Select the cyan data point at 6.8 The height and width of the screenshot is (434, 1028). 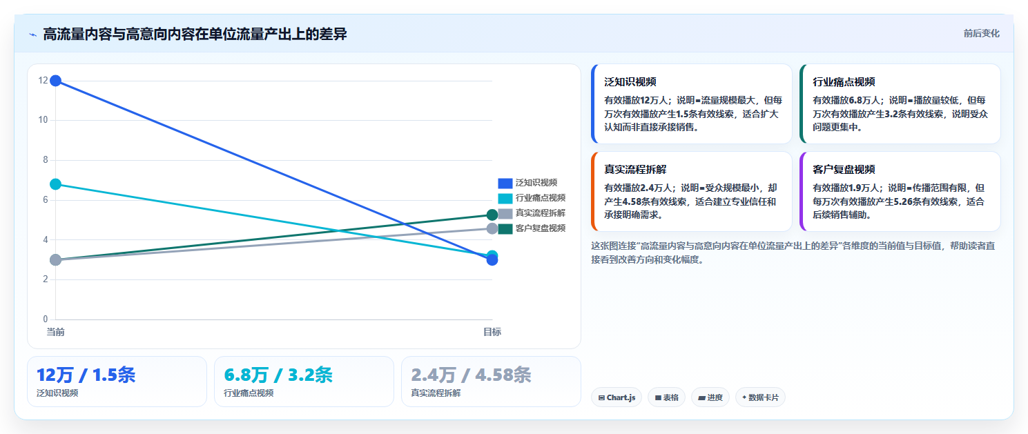coord(56,184)
